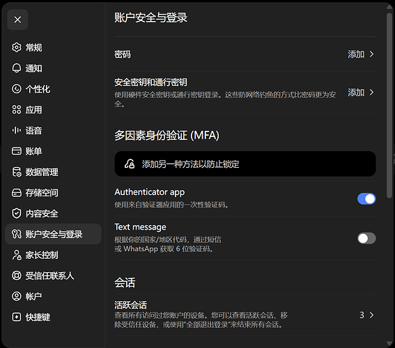Switch to the 个性化 section
395x348 pixels.
point(53,89)
